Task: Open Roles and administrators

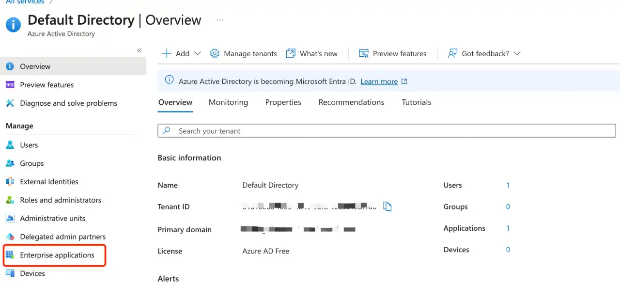Action: click(60, 200)
